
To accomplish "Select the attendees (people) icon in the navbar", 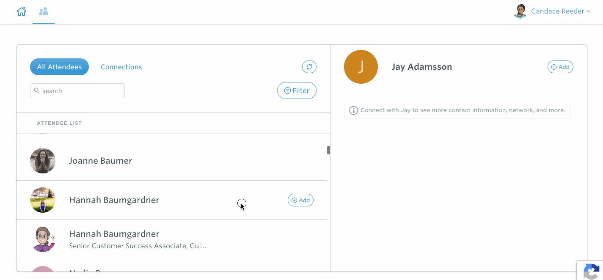I will point(43,11).
